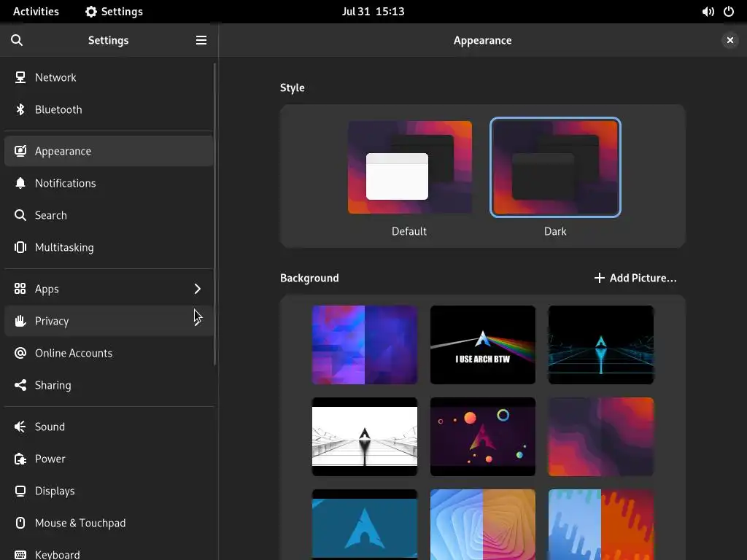Open the Multitasking label
This screenshot has width=747, height=560.
[64, 248]
